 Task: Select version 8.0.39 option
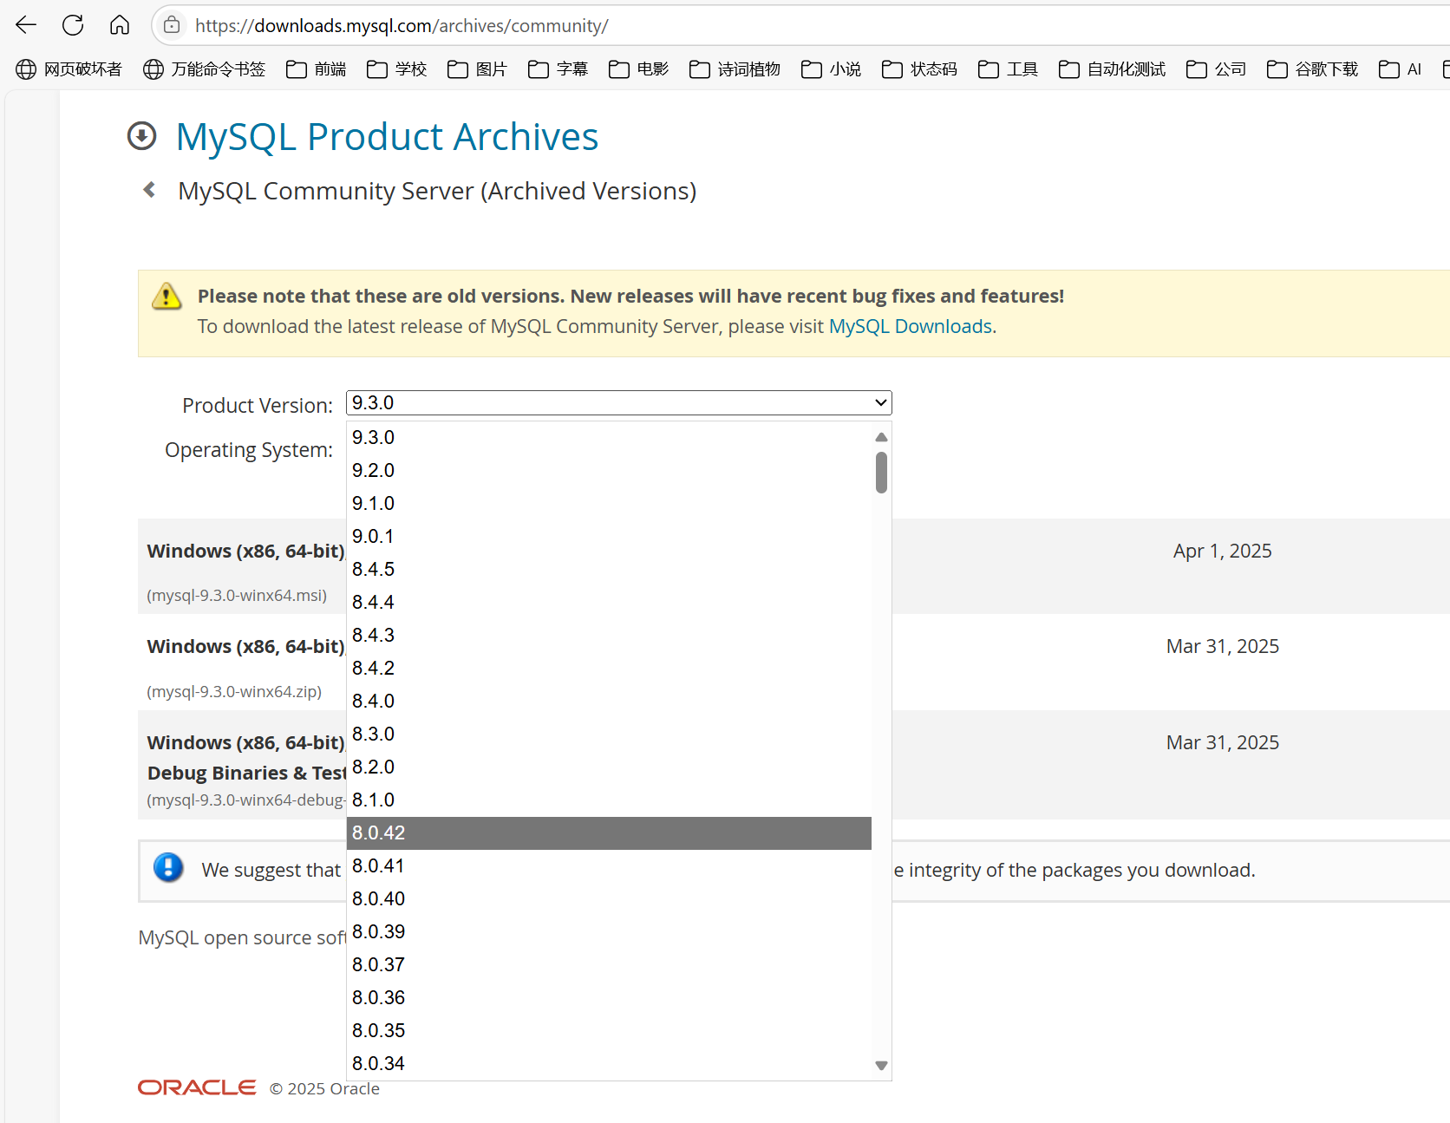click(x=609, y=931)
